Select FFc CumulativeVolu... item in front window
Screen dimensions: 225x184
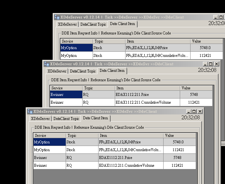tap(131, 150)
